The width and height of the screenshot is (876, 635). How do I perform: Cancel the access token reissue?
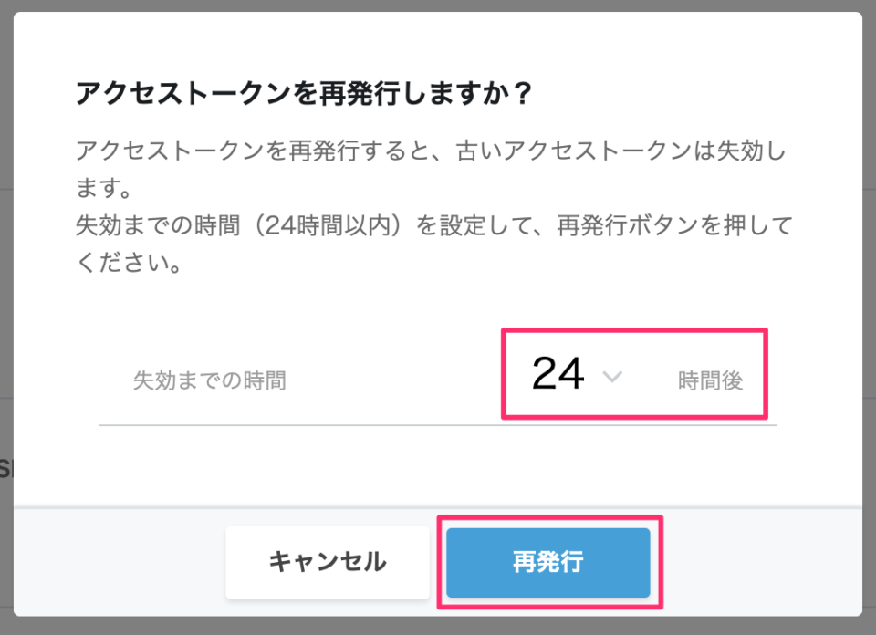(x=327, y=562)
